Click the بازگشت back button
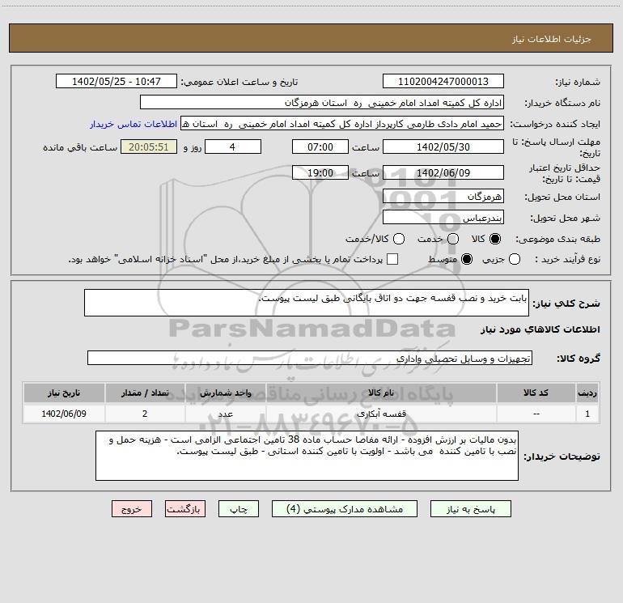 point(185,509)
